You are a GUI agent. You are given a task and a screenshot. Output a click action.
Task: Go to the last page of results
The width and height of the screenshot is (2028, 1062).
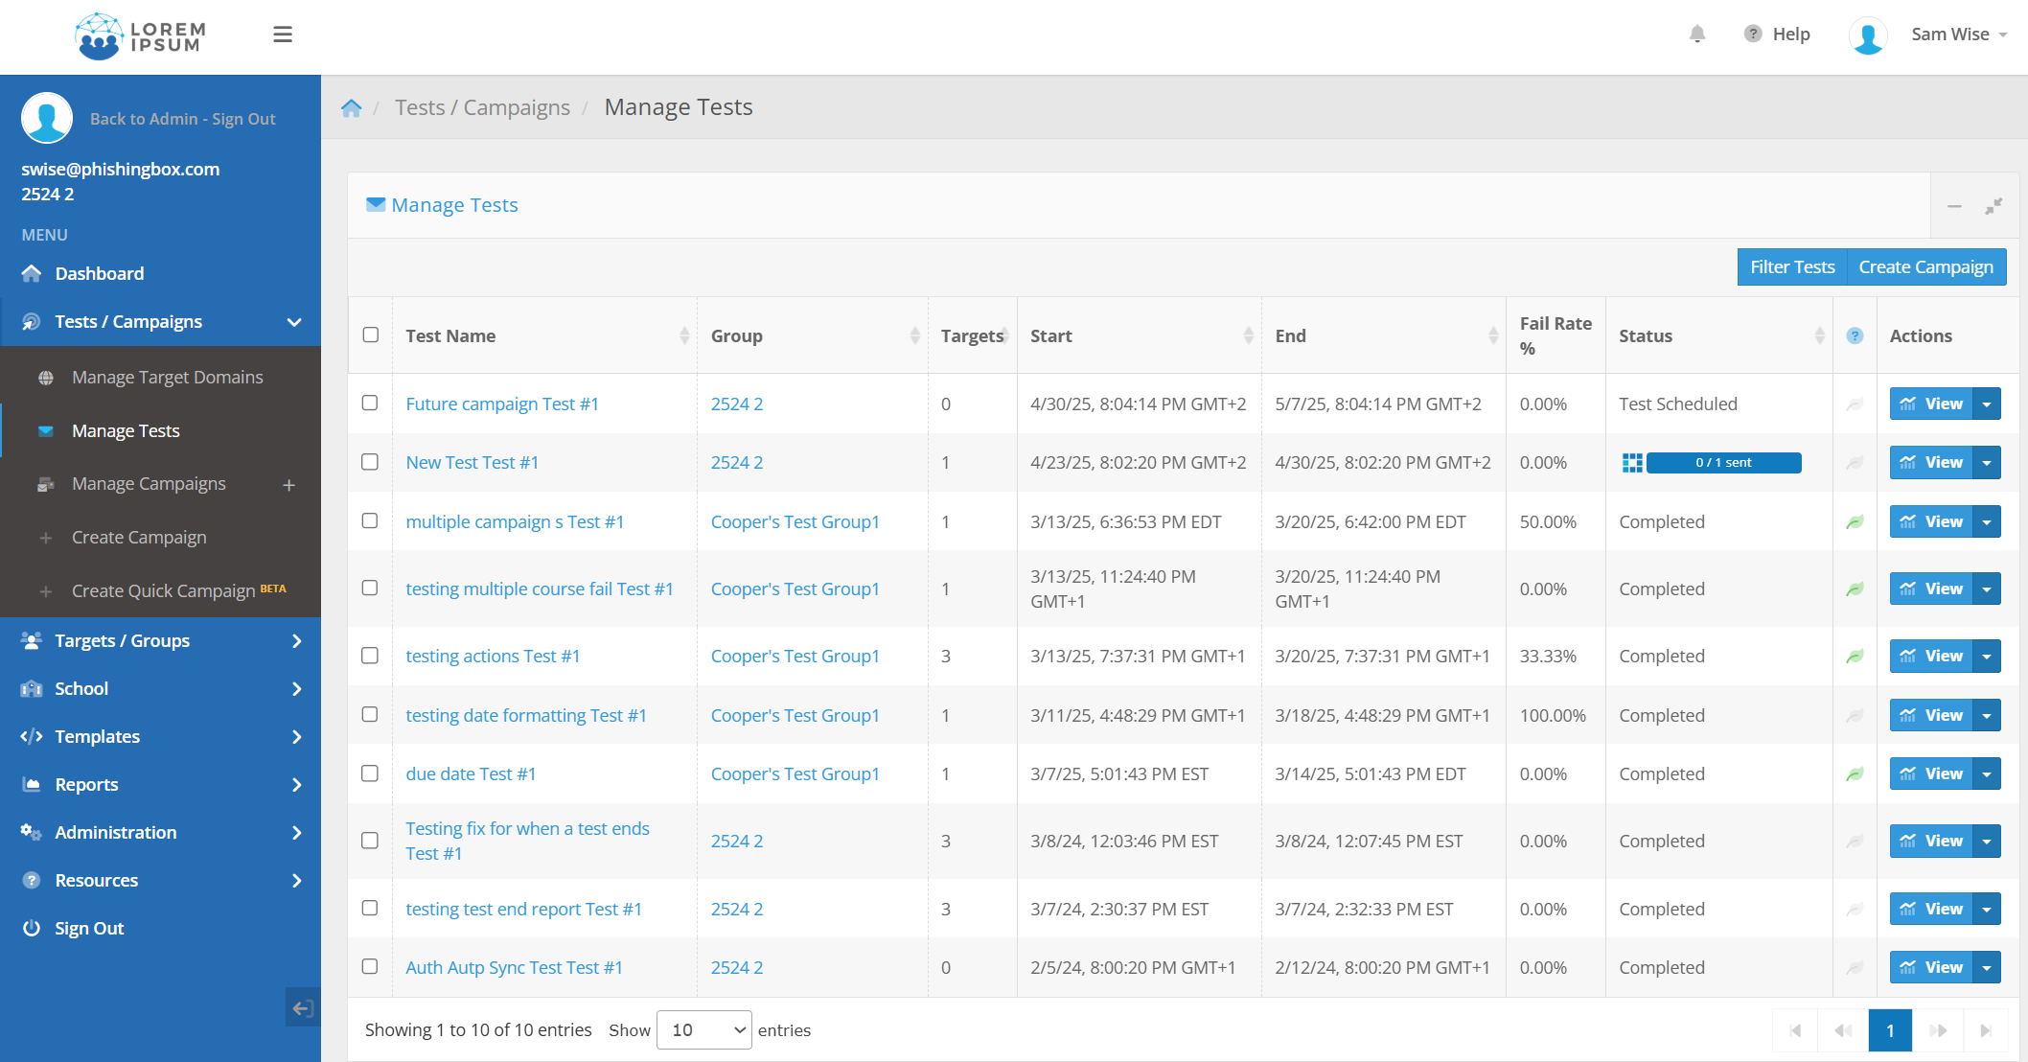point(1986,1030)
